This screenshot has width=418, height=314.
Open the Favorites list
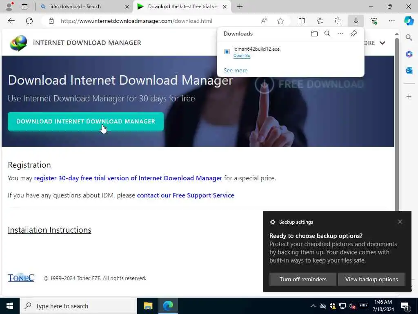(x=320, y=21)
